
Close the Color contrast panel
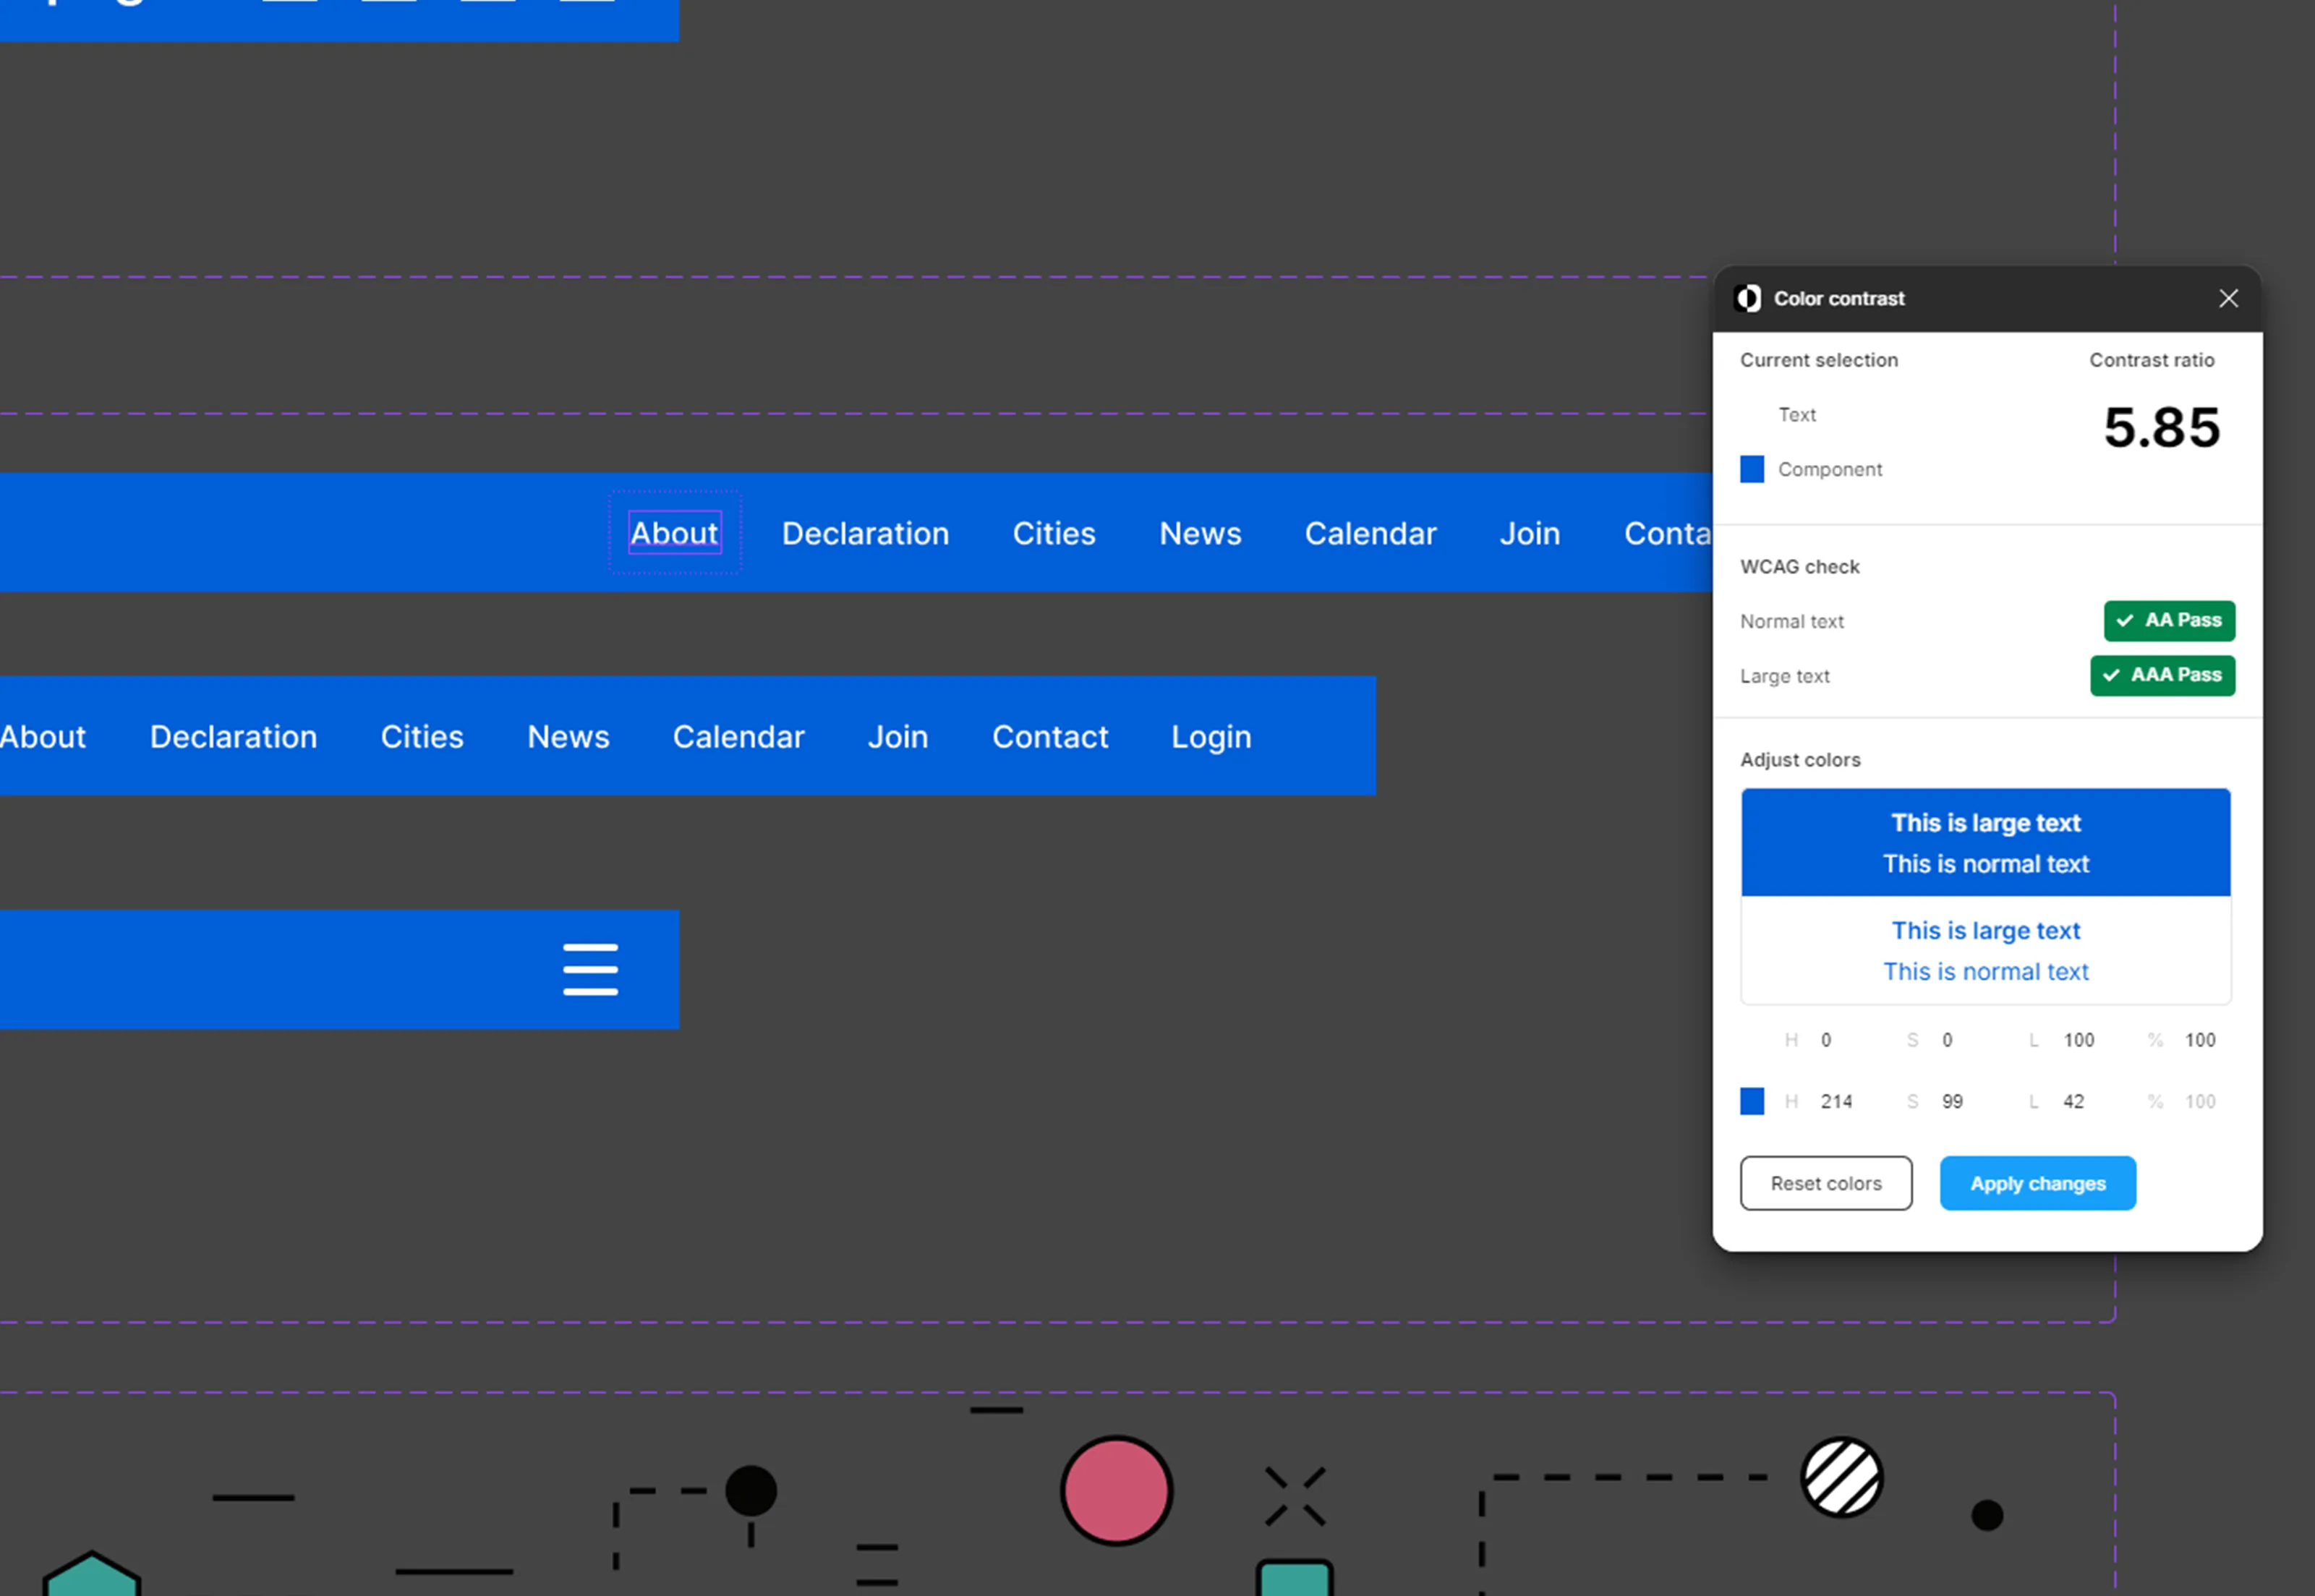[2228, 298]
